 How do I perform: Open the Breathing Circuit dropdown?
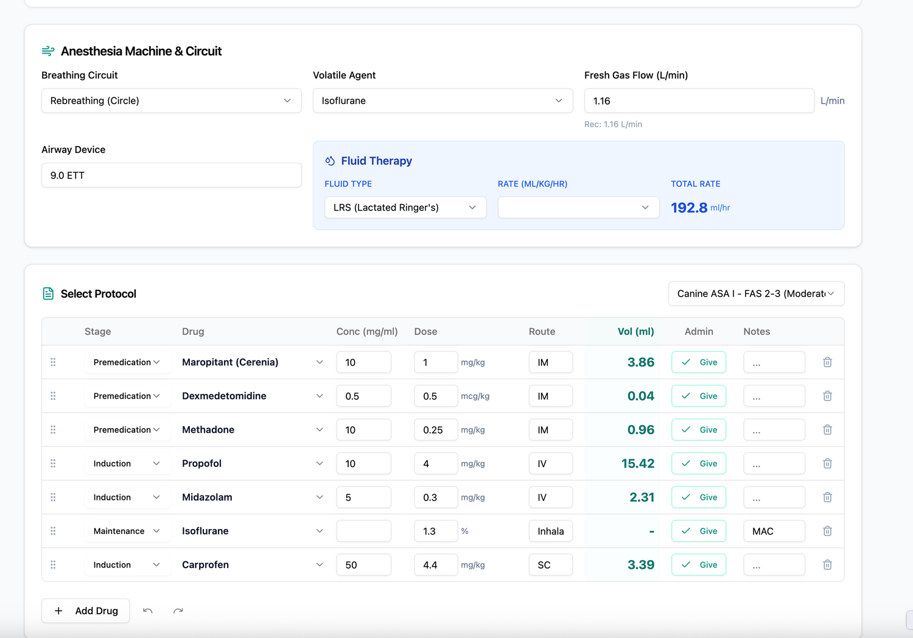click(x=171, y=100)
